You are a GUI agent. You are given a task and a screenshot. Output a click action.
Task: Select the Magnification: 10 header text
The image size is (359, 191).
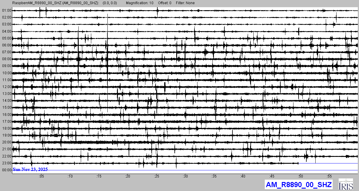pyautogui.click(x=140, y=3)
